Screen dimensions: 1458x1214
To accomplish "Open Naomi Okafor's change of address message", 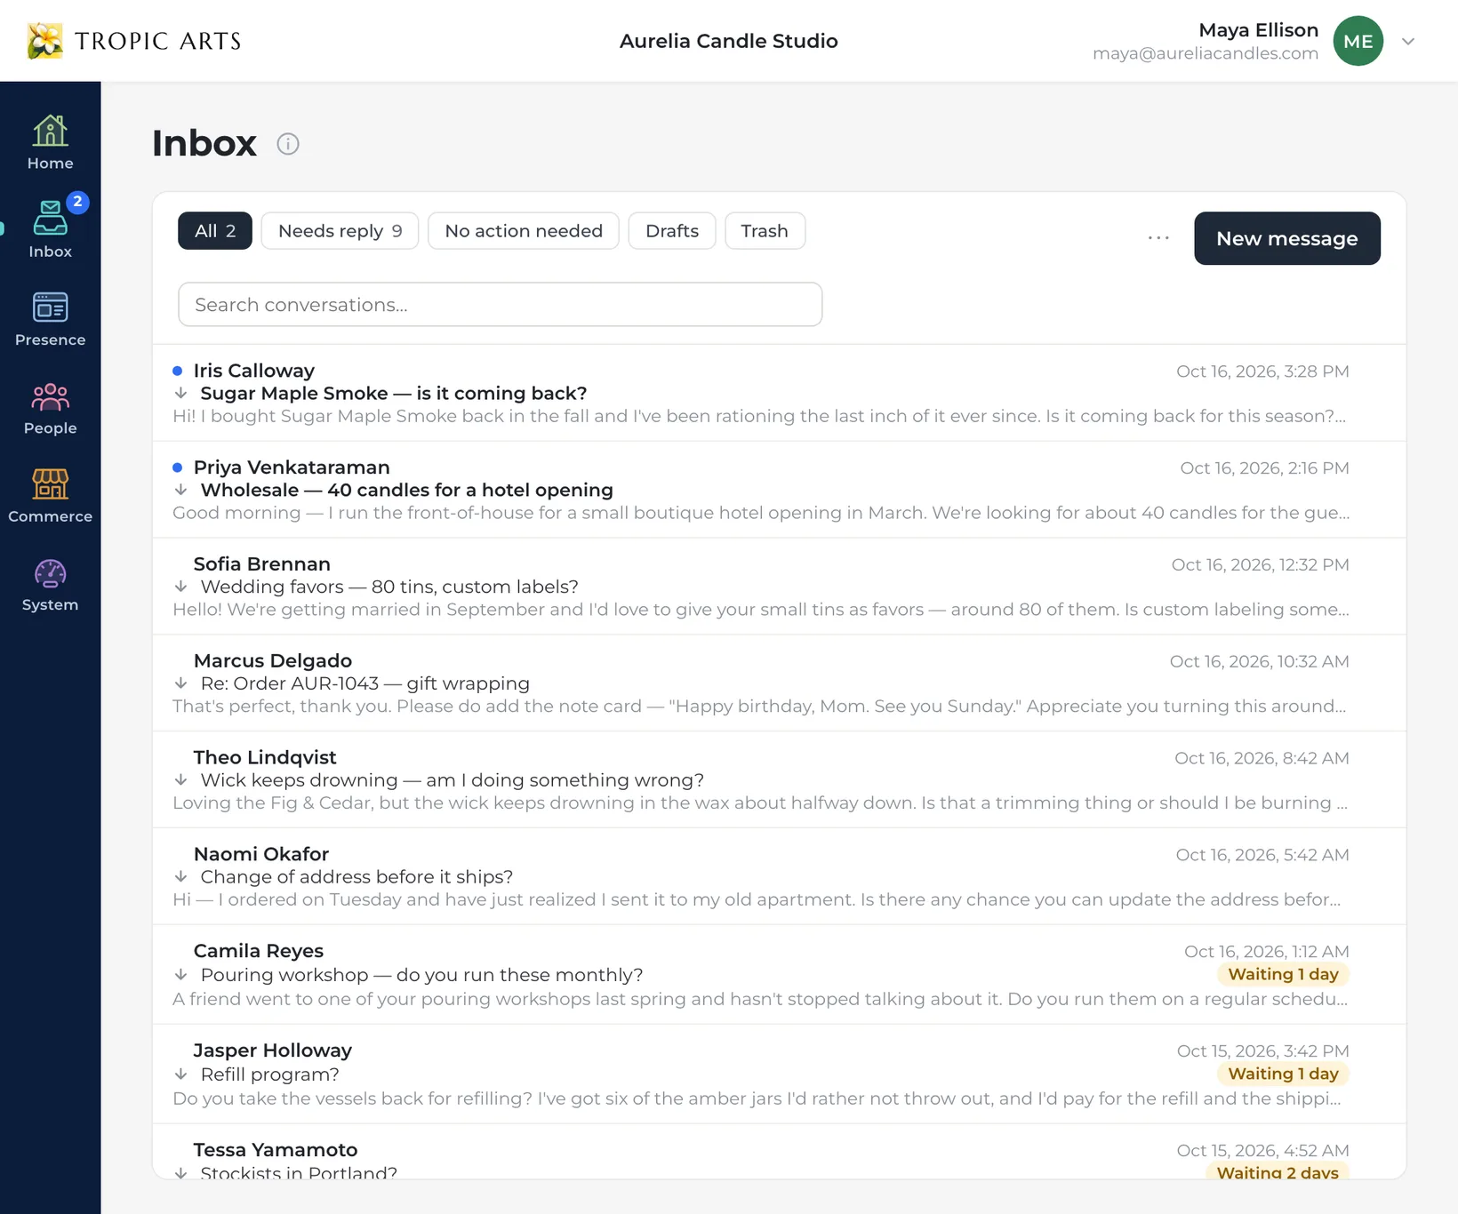I will (779, 877).
